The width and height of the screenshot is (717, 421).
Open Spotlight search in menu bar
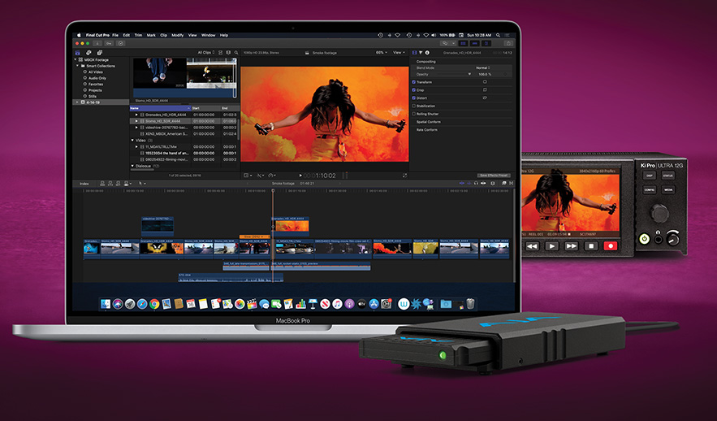point(498,35)
